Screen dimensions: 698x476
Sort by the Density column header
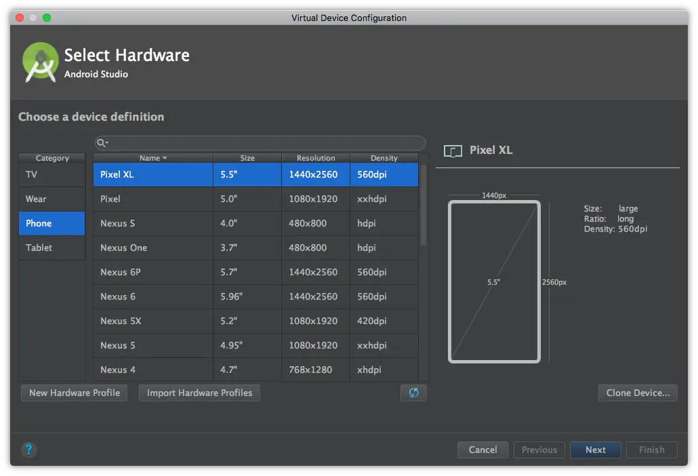coord(384,158)
